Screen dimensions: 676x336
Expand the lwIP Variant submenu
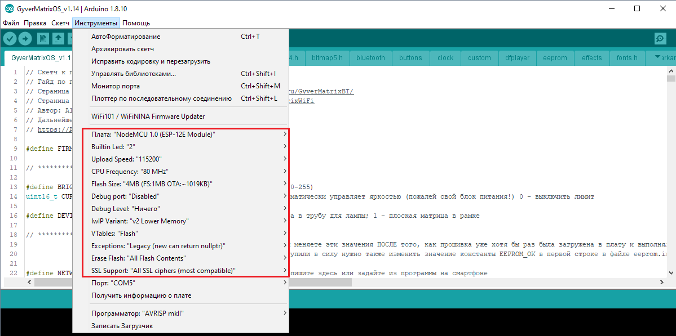(x=180, y=221)
